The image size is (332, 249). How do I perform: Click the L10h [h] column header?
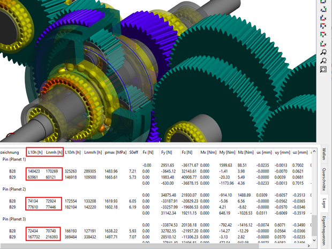pos(35,152)
